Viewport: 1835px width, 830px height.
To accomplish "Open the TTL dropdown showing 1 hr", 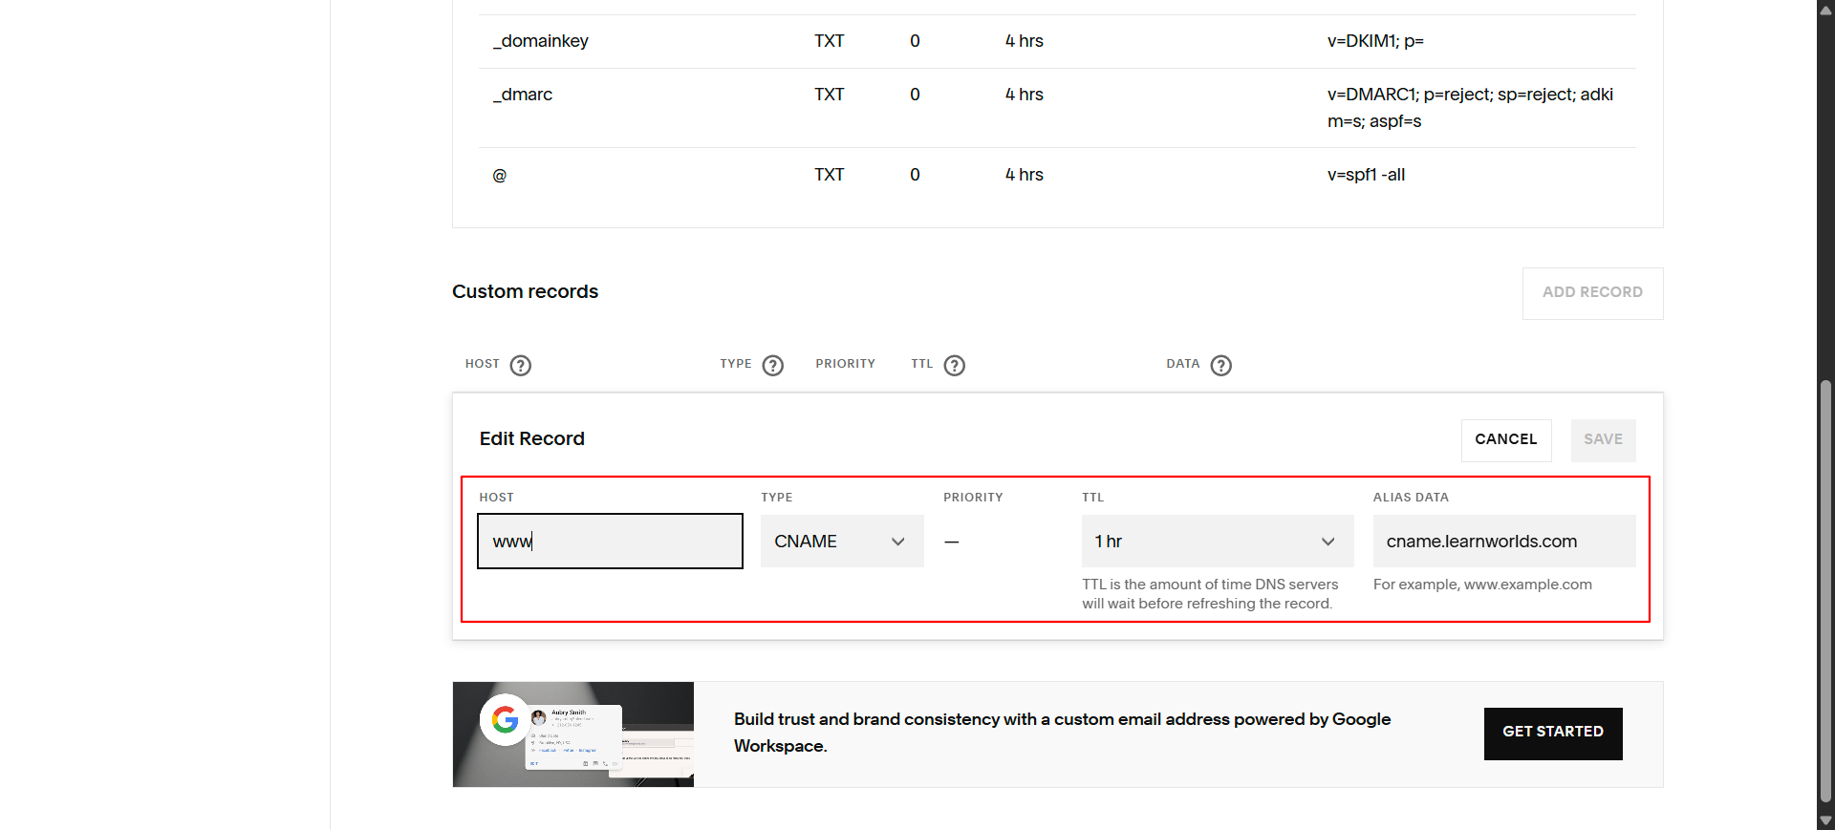I will pyautogui.click(x=1218, y=542).
